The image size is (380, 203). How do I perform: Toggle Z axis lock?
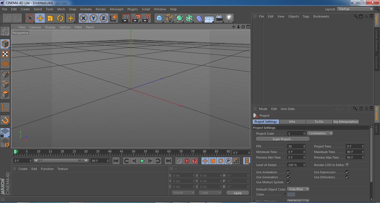tap(103, 18)
